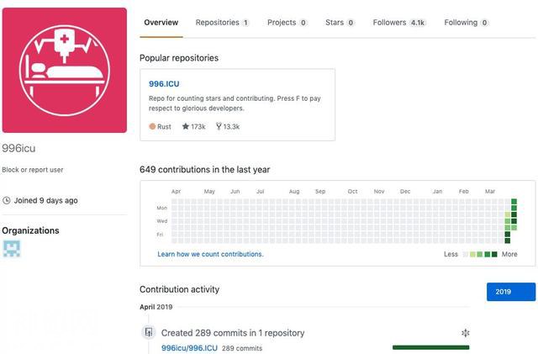
Task: Open the 996.ICU repository link
Action: [x=164, y=84]
